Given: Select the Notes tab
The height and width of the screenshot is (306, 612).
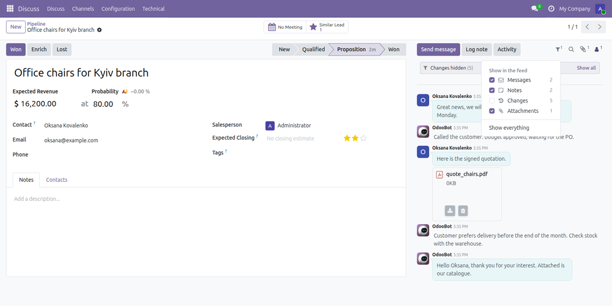Looking at the screenshot, I should point(26,180).
